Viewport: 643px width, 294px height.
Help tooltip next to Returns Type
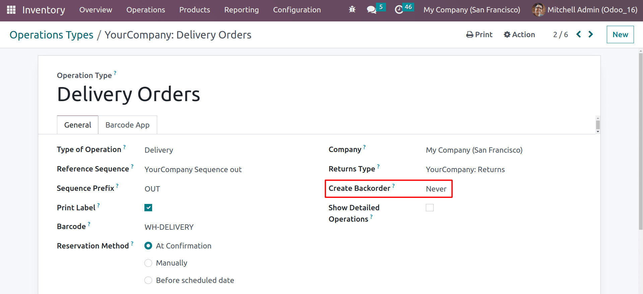point(378,166)
